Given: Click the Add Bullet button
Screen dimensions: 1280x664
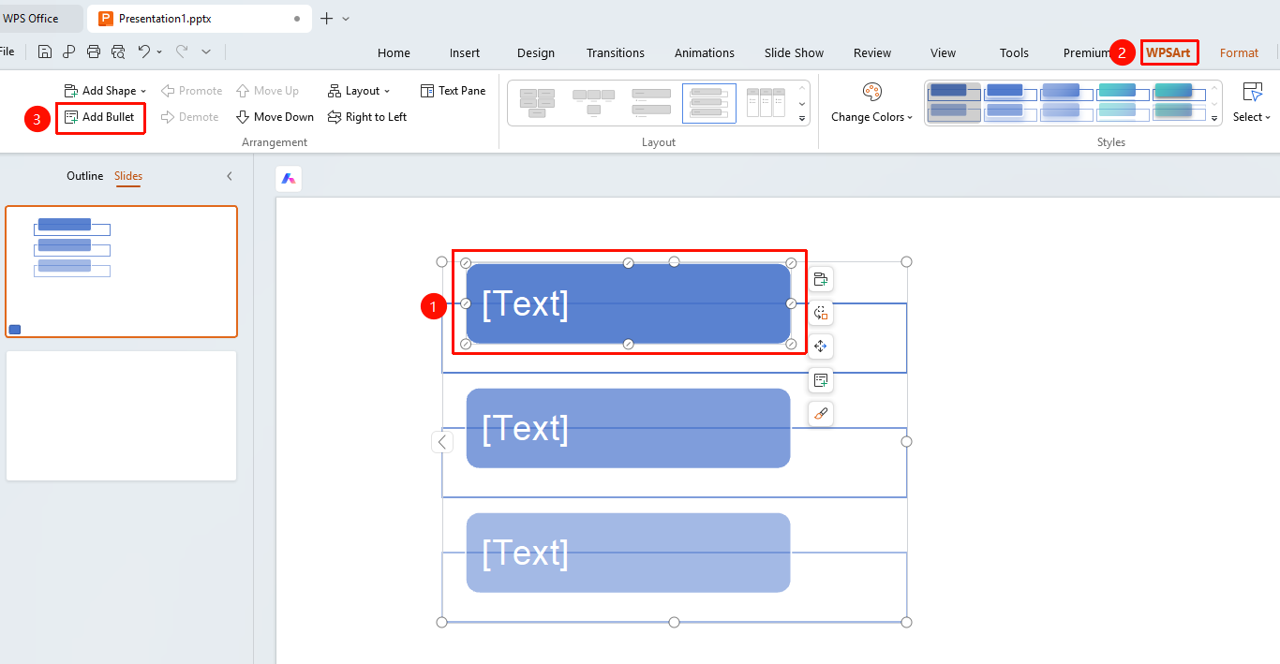Looking at the screenshot, I should (100, 117).
